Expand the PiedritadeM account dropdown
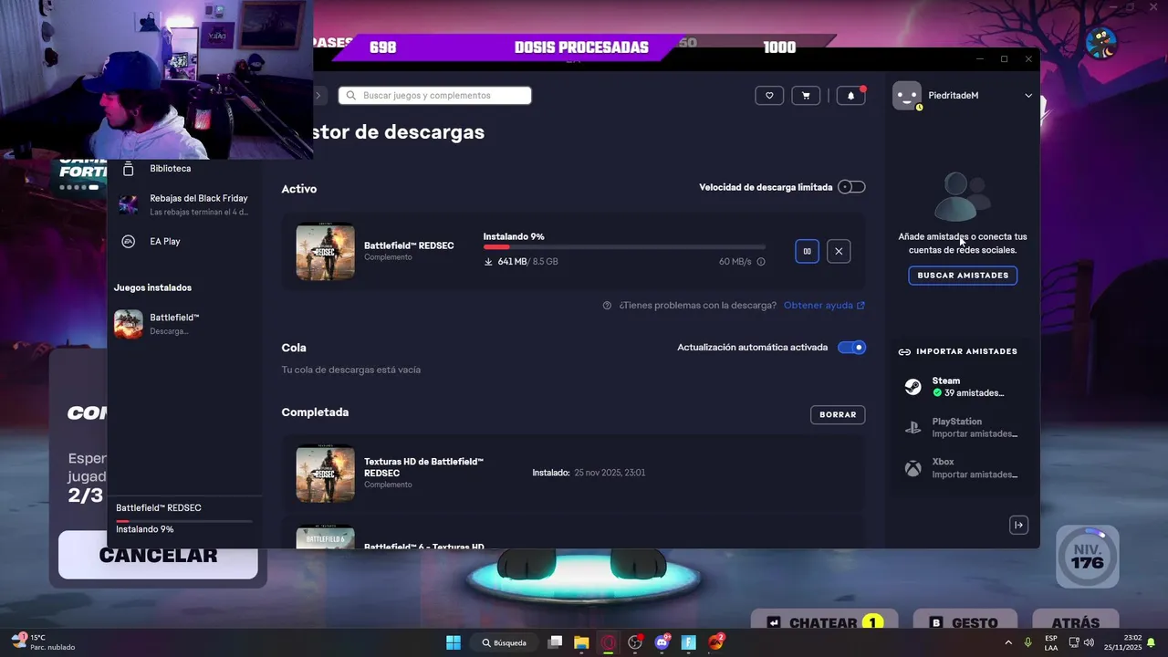Image resolution: width=1168 pixels, height=657 pixels. click(x=1028, y=95)
